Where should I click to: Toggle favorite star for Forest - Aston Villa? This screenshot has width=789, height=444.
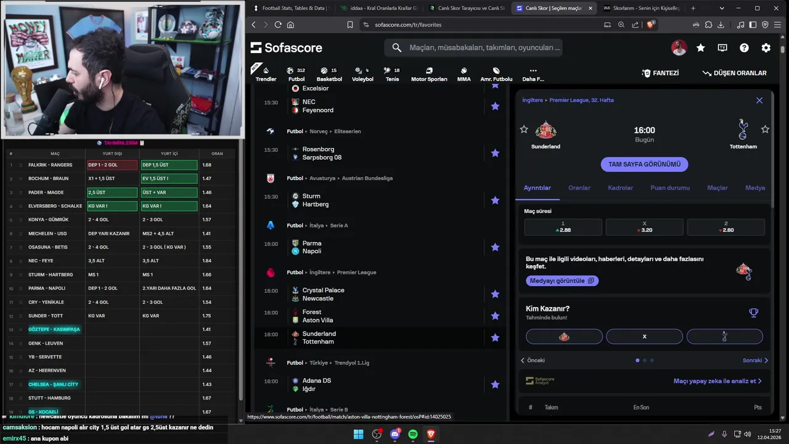(x=495, y=316)
